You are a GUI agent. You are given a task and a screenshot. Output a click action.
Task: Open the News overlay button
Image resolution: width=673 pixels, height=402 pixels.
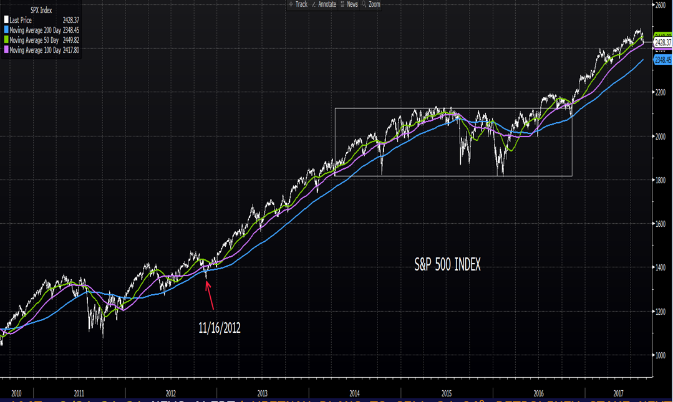[349, 4]
